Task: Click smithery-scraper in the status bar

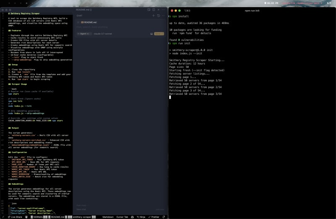Action: click(x=82, y=217)
